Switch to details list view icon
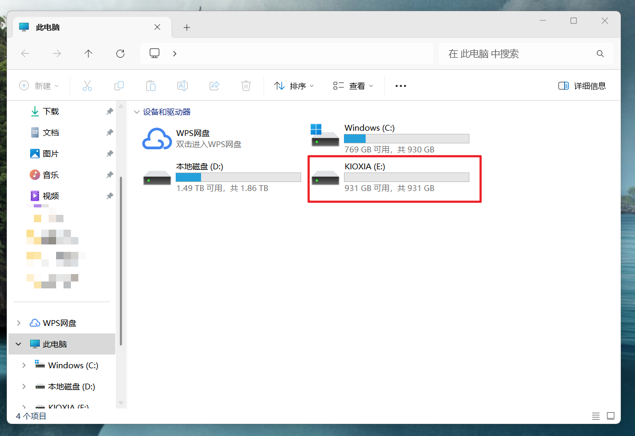The image size is (635, 436). pos(596,416)
